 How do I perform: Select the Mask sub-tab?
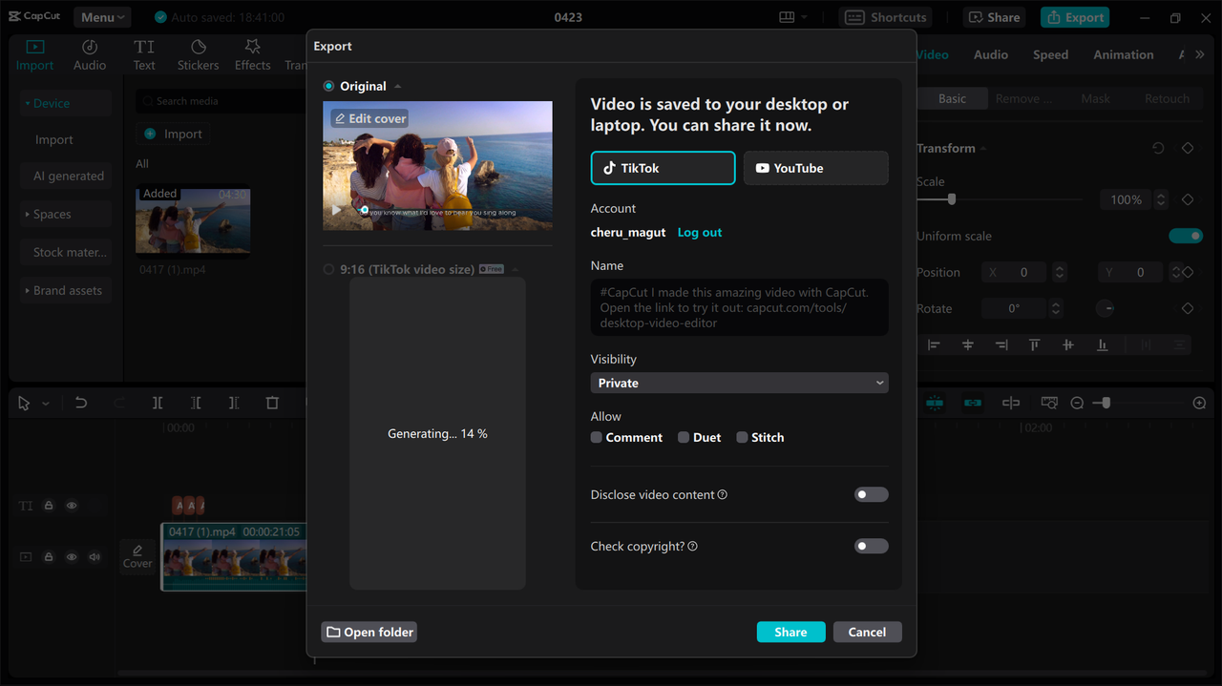(1096, 98)
